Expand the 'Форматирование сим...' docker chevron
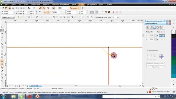 [x=165, y=21]
